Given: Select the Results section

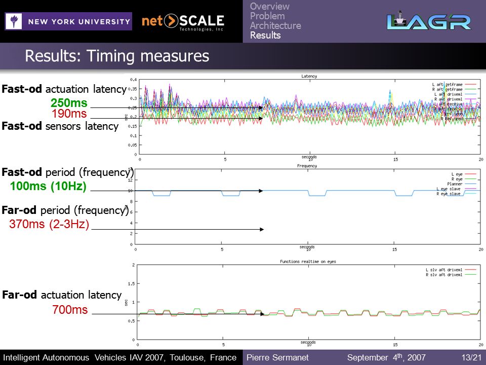Looking at the screenshot, I should click(265, 35).
